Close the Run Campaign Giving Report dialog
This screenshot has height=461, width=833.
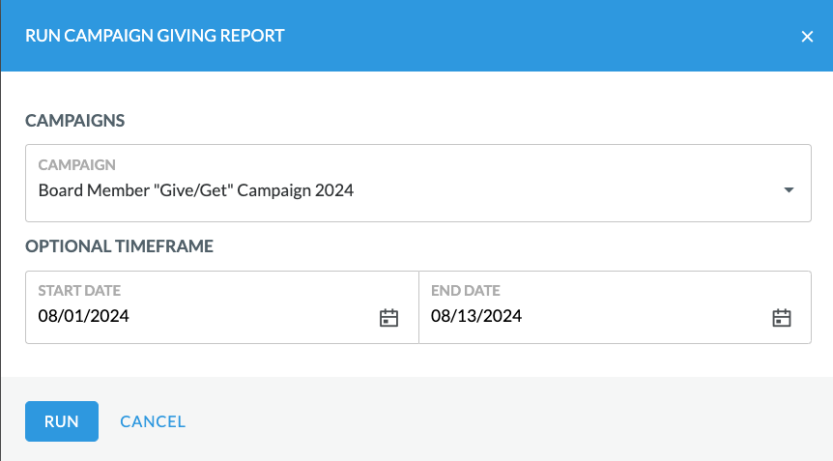click(x=807, y=36)
